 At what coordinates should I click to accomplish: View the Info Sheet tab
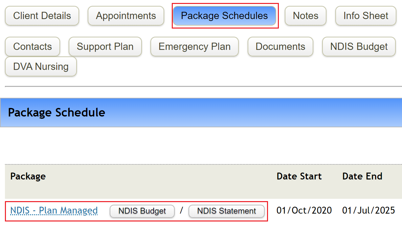(x=365, y=15)
